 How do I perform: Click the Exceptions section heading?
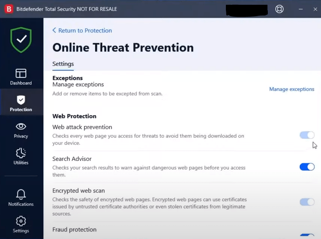pos(67,78)
